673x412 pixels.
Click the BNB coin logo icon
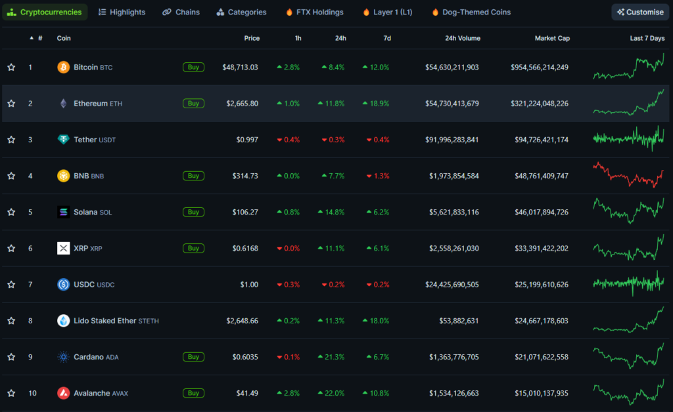click(x=63, y=176)
